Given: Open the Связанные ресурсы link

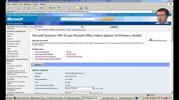Looking at the screenshot, I should 74,56.
